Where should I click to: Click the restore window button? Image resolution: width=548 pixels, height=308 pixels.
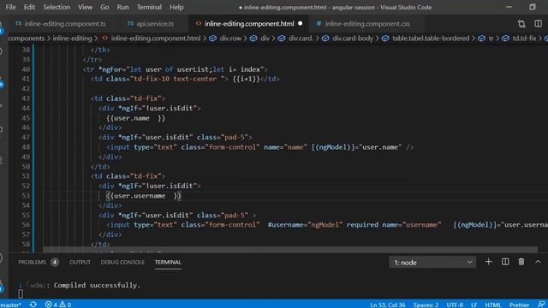[x=532, y=7]
